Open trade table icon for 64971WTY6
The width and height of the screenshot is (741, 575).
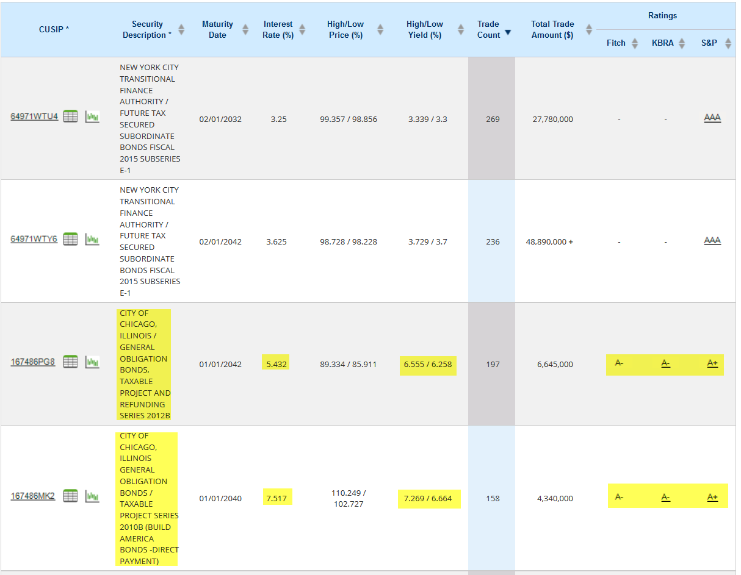71,239
